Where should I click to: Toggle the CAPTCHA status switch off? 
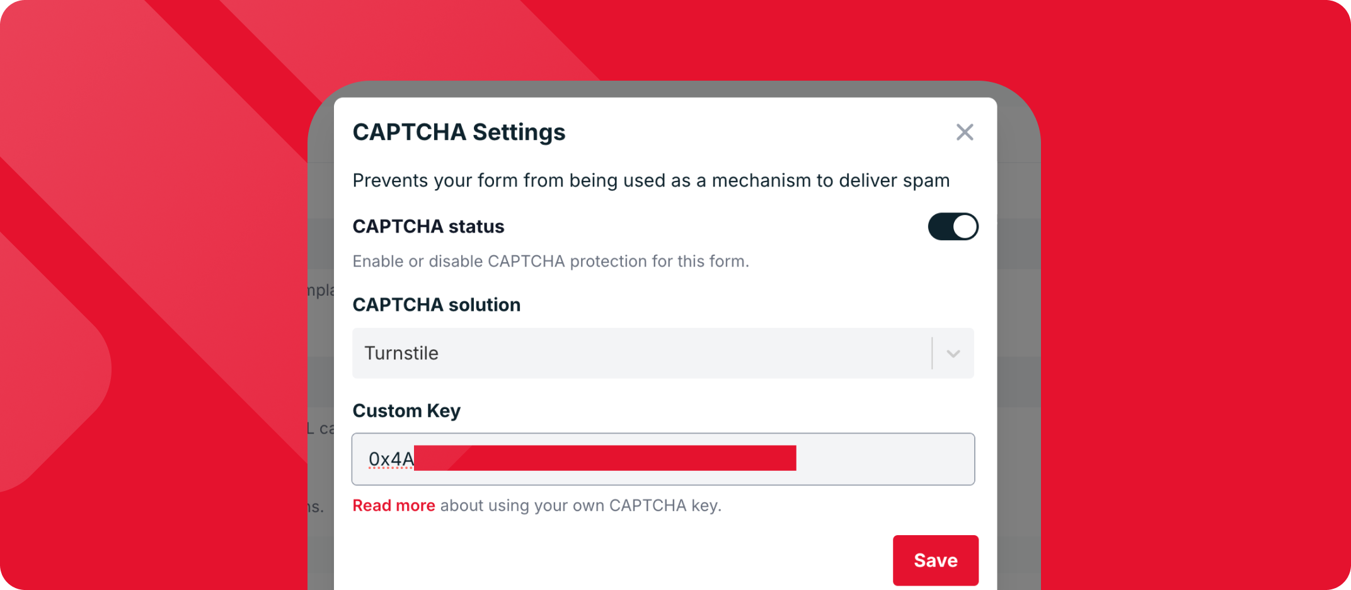[x=953, y=227]
